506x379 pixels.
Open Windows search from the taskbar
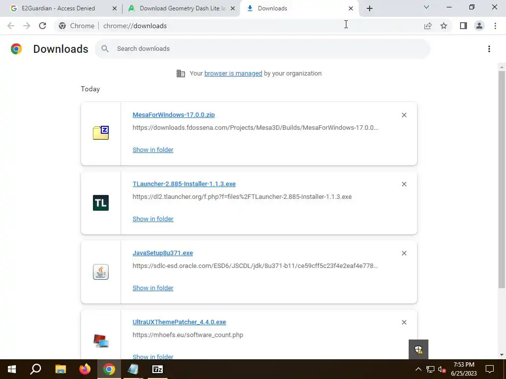point(36,369)
